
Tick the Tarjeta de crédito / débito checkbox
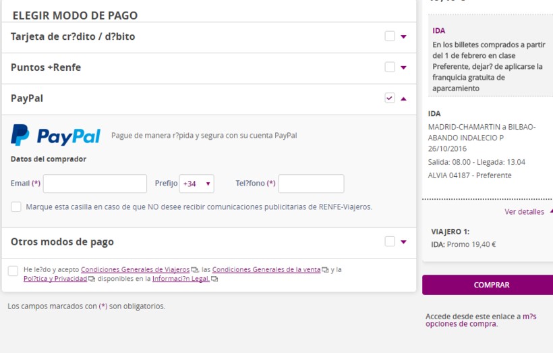pyautogui.click(x=390, y=36)
